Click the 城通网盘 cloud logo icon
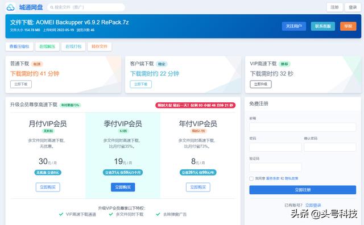The image size is (364, 225). (10, 7)
